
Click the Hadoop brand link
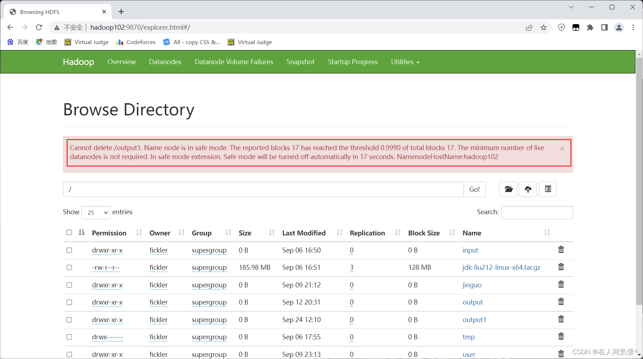78,62
